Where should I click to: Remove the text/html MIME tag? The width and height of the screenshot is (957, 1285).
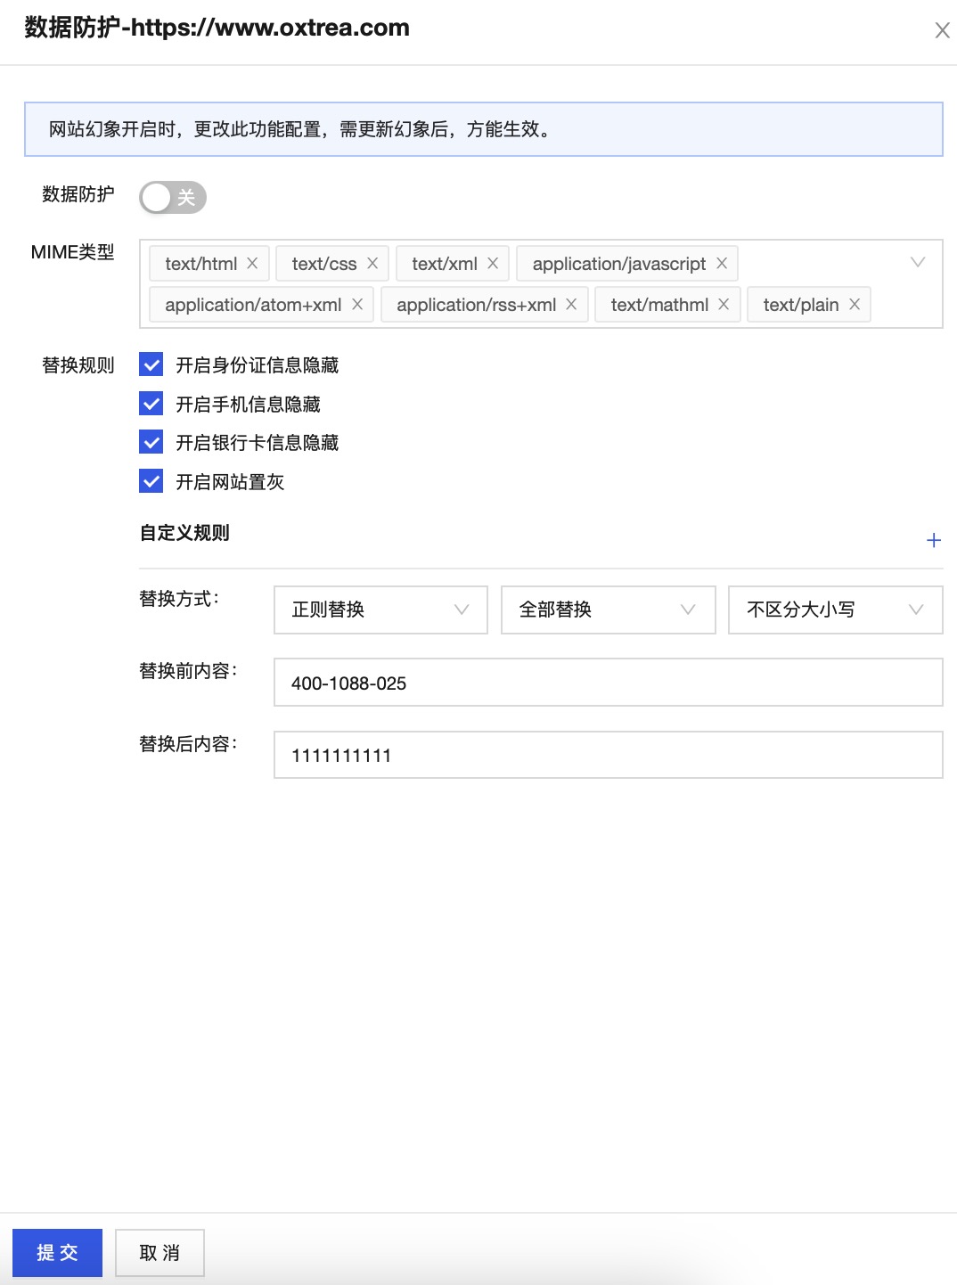coord(252,264)
